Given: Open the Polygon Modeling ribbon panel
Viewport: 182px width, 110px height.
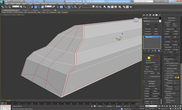Looking at the screenshot, I should (x=7, y=12).
